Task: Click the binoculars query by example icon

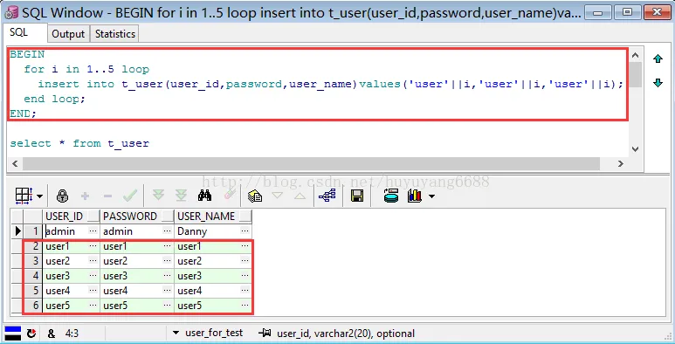Action: tap(205, 196)
